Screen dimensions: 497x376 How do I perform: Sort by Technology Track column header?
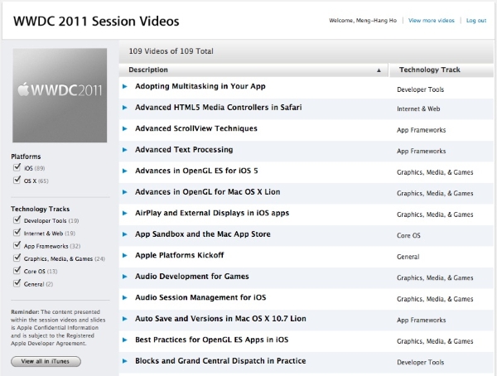click(x=442, y=70)
